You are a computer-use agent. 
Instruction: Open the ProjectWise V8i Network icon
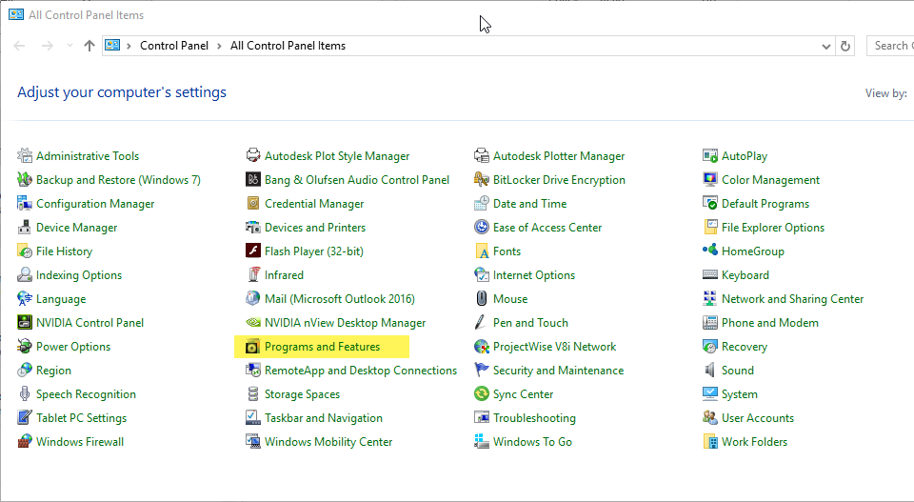tap(482, 347)
